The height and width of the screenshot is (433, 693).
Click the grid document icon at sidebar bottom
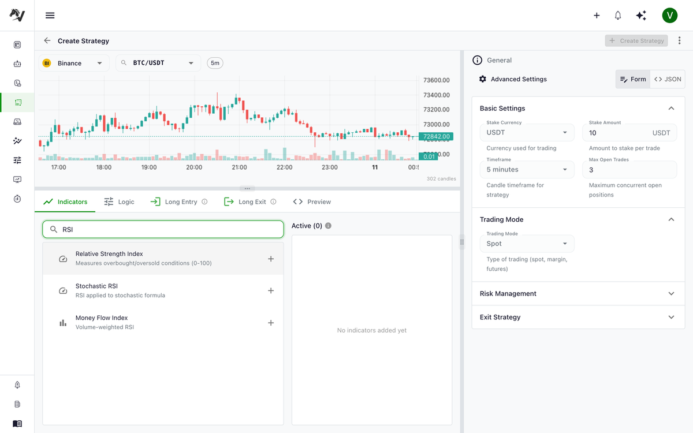coord(17,404)
